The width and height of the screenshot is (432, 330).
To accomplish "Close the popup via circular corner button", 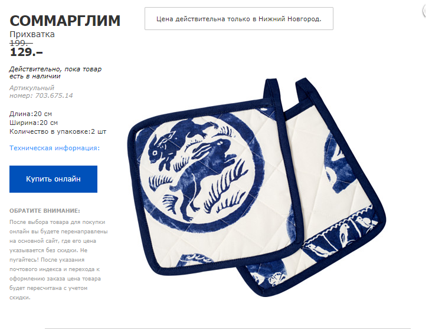I will [x=427, y=12].
